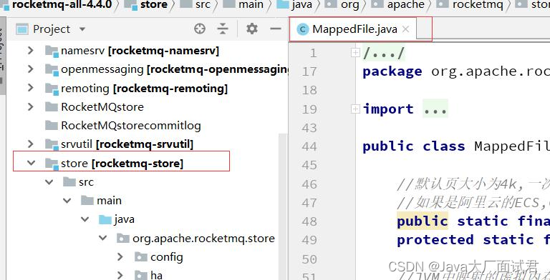
Task: Select org.apache.rocketmq.store package
Action: (203, 239)
